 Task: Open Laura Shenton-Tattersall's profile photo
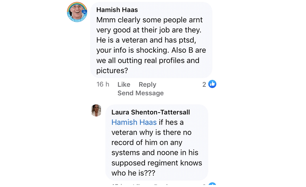click(96, 110)
